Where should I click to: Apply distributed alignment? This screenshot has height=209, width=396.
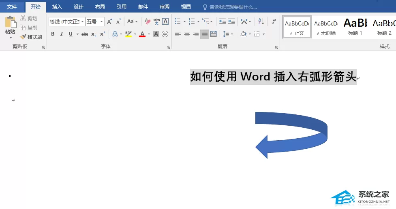(x=214, y=34)
